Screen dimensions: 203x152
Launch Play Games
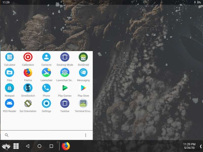65,88
